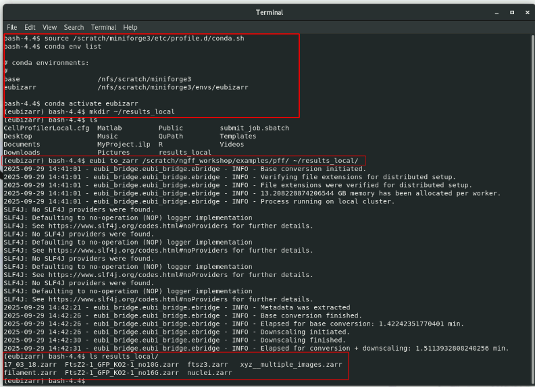Viewport: 535px width, 387px height.
Task: Open the Terminal menu
Action: [103, 27]
